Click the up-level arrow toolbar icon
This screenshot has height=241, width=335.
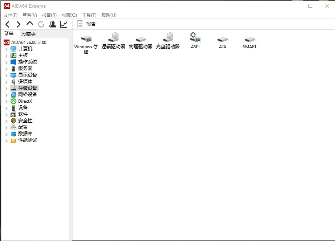pyautogui.click(x=30, y=24)
